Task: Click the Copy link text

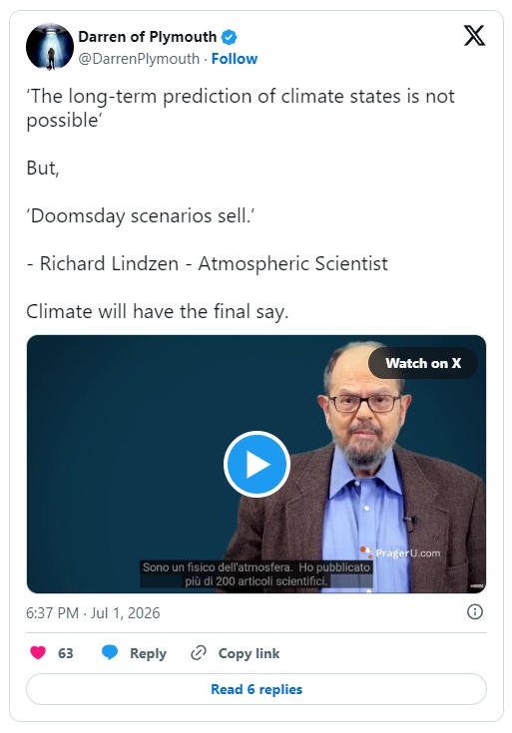Action: (x=249, y=653)
